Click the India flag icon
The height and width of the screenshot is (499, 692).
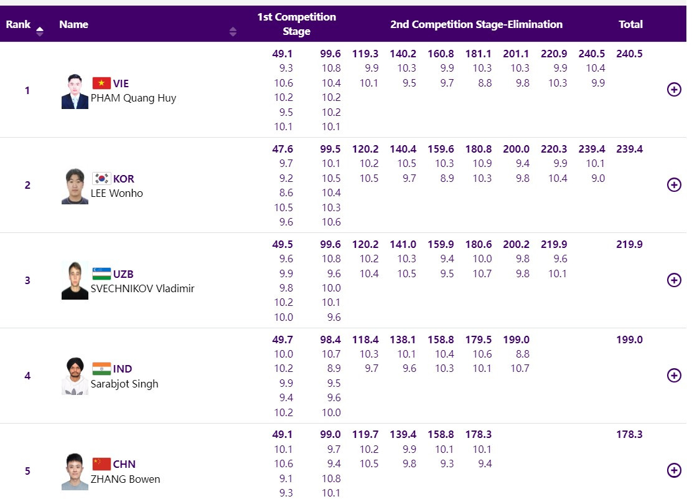[x=101, y=369]
